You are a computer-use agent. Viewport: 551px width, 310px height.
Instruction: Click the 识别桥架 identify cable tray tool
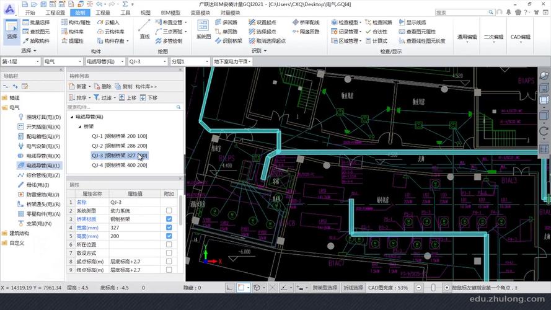[x=229, y=41]
